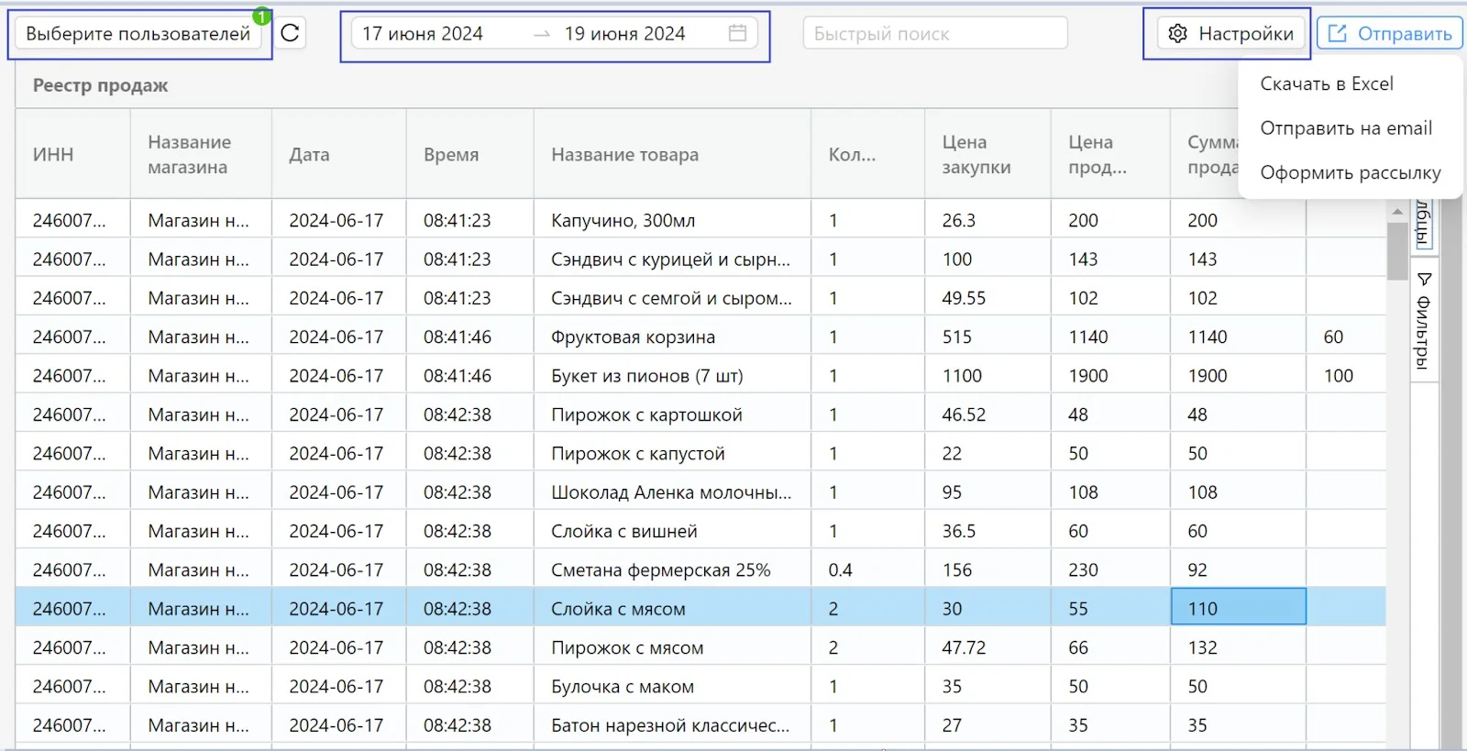
Task: Select the Капучино, 300мл product cell
Action: coord(672,220)
